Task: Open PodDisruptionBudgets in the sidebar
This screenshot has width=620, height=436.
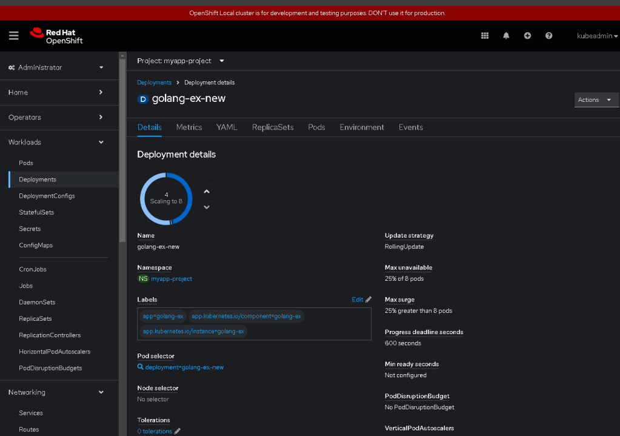Action: point(50,368)
